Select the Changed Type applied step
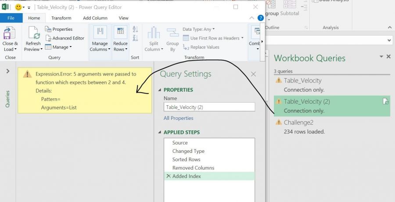Image resolution: width=395 pixels, height=202 pixels. coord(209,151)
